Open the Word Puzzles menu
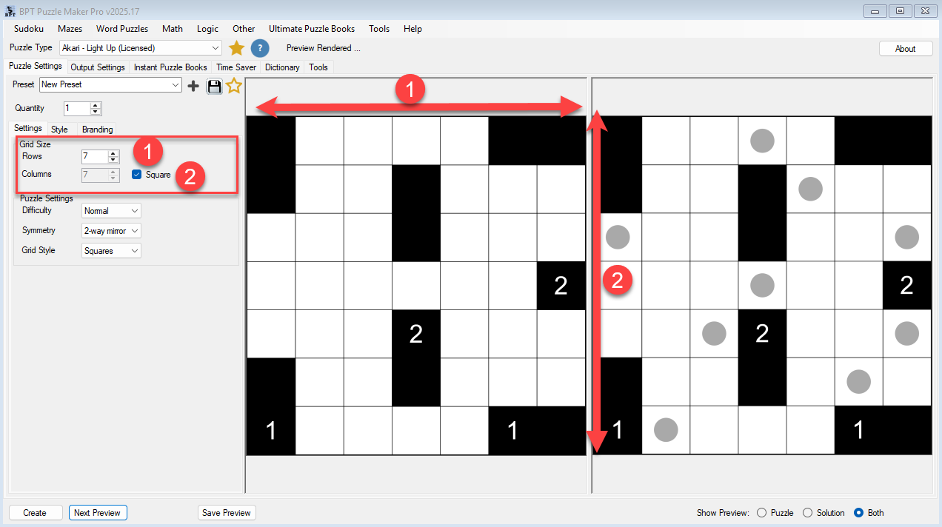The height and width of the screenshot is (527, 942). [x=122, y=29]
